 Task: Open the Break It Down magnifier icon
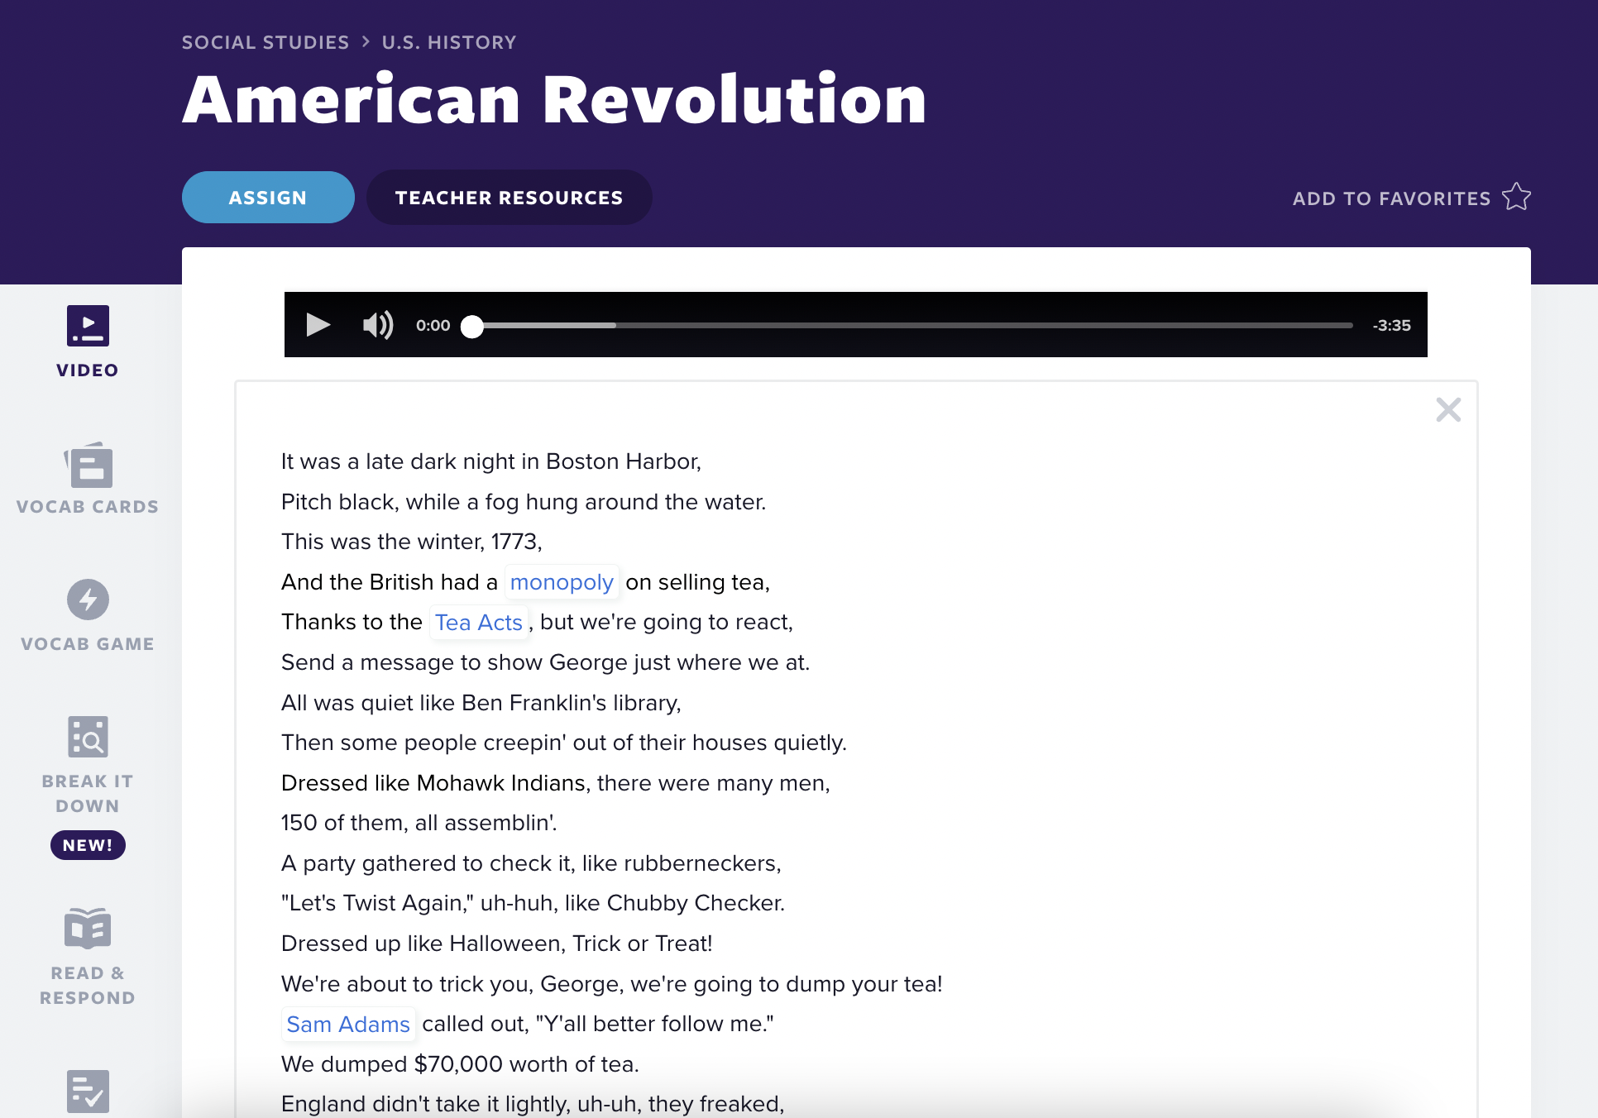pos(88,736)
